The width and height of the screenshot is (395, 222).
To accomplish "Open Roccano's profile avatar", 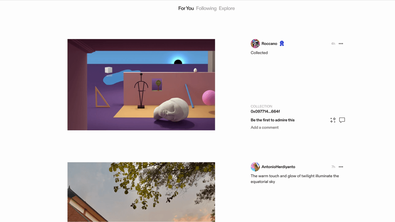I will coord(255,44).
